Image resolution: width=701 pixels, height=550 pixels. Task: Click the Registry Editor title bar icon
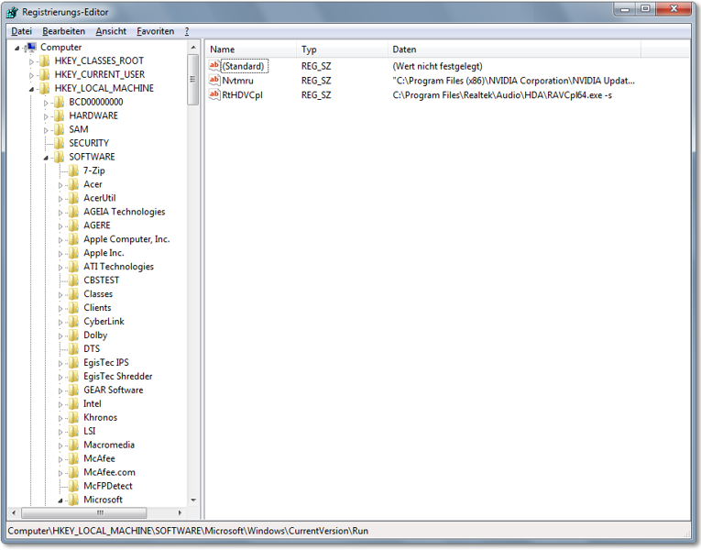click(13, 13)
